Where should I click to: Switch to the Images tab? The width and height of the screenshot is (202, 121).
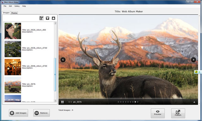coord(6,13)
